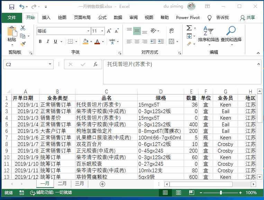Click the Increase Font Size icon
This screenshot has width=264, height=200.
[x=109, y=31]
